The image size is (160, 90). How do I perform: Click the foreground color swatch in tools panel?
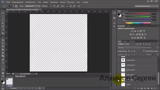click(x=2, y=81)
